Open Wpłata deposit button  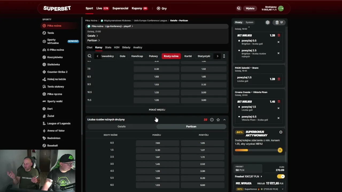click(x=250, y=8)
